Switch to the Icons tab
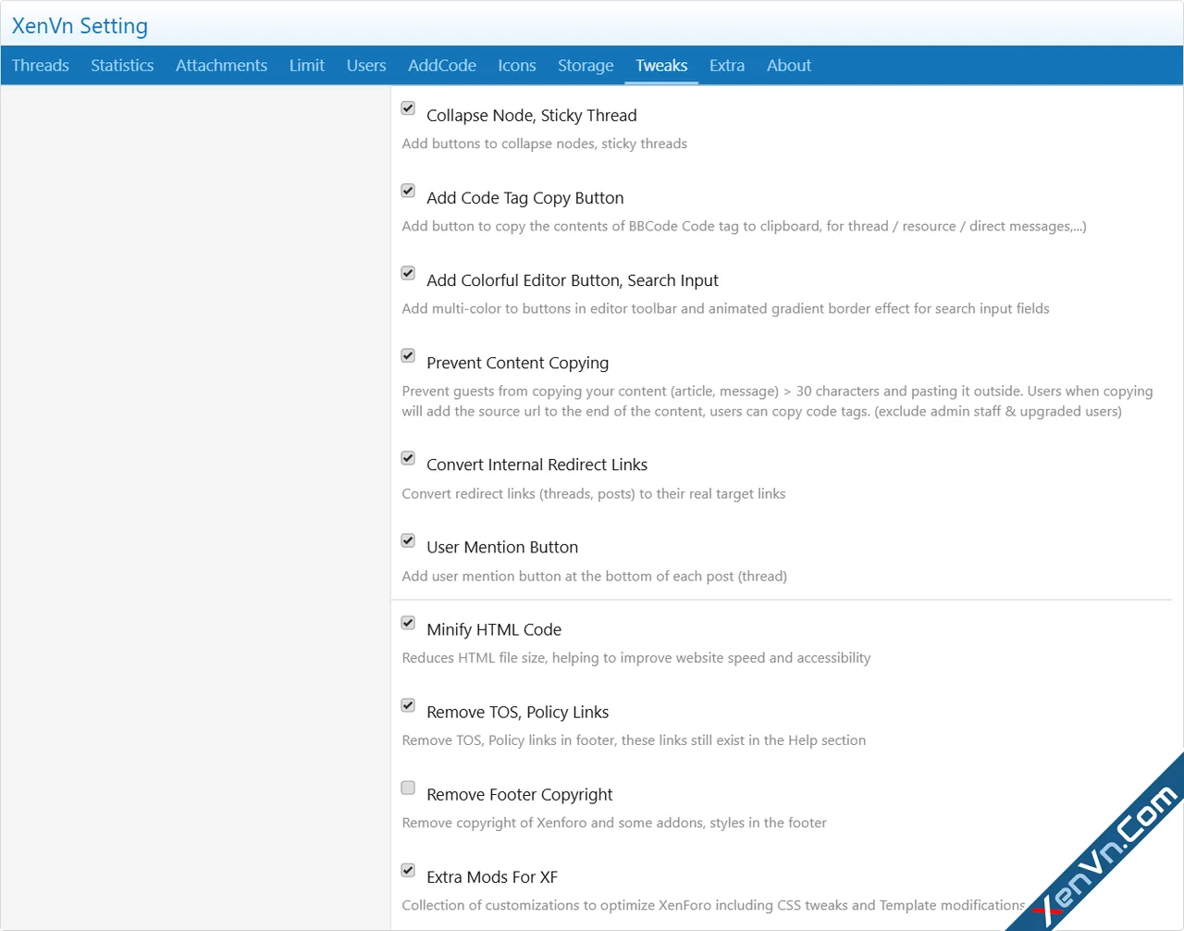Screen dimensions: 1184x931 click(516, 66)
